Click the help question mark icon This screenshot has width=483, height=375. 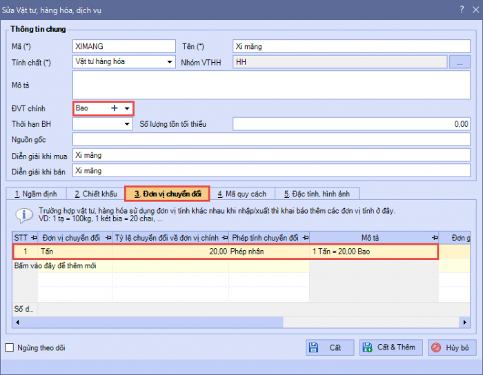(x=461, y=10)
